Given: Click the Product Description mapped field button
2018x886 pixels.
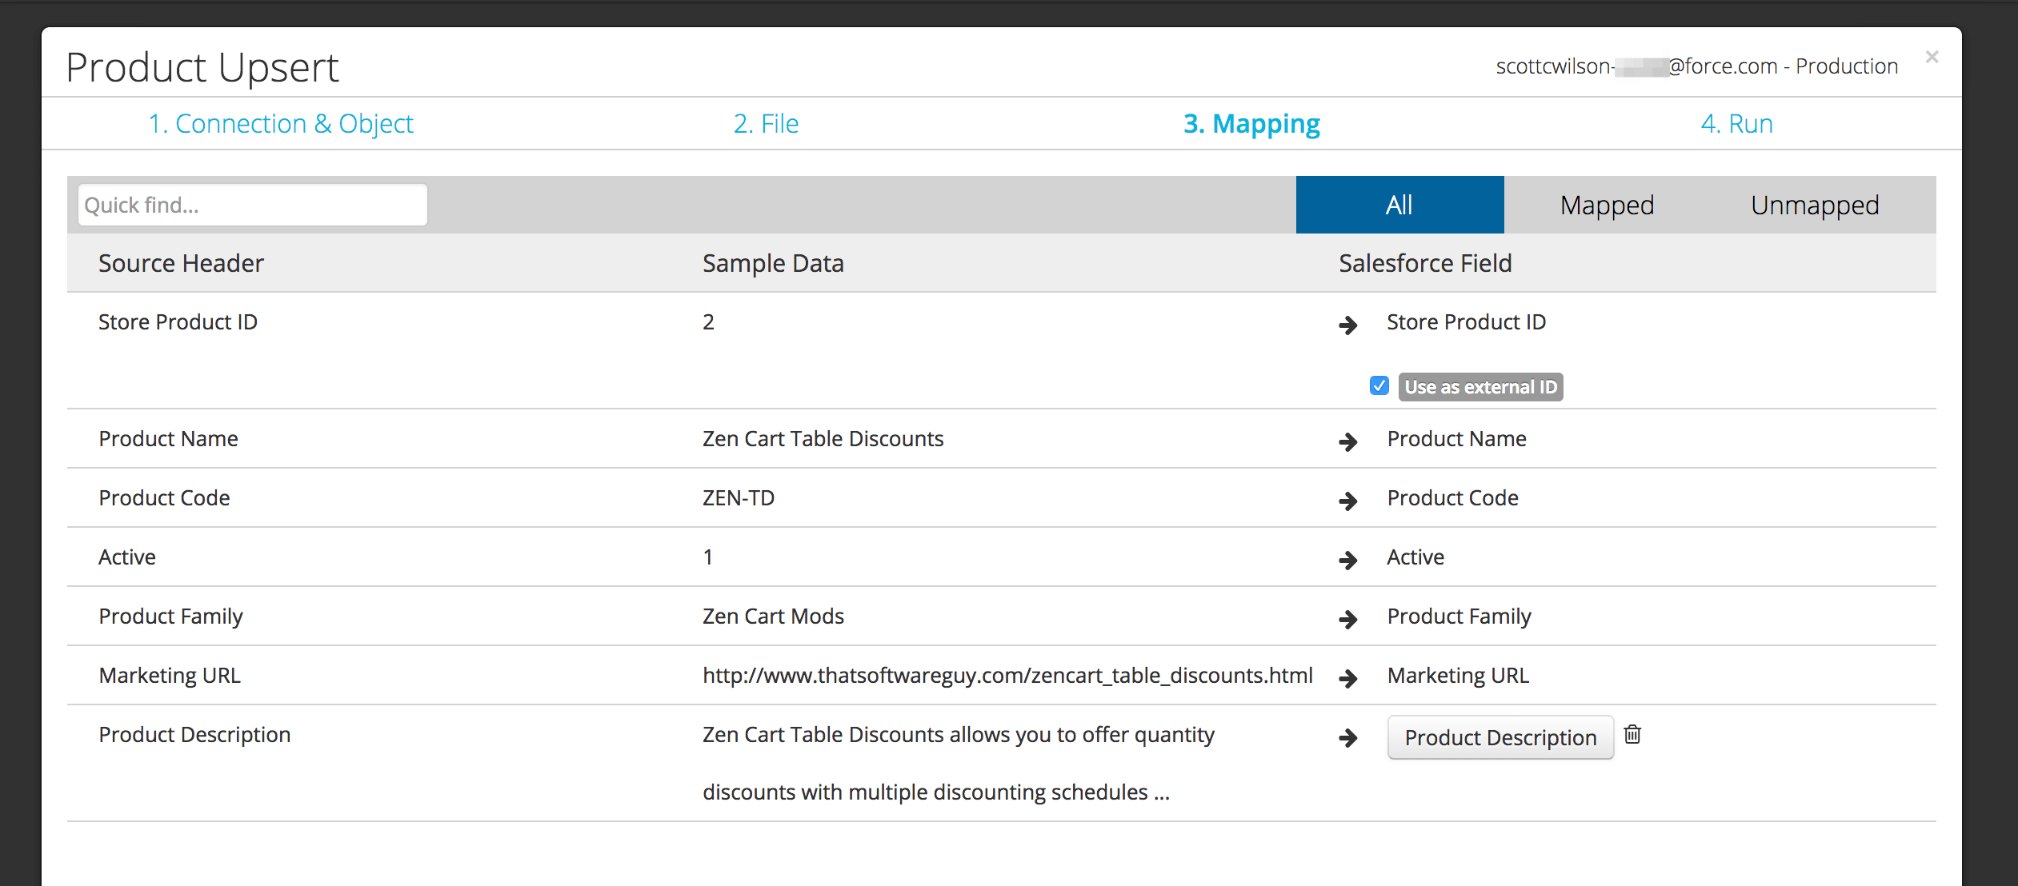Looking at the screenshot, I should [1500, 737].
